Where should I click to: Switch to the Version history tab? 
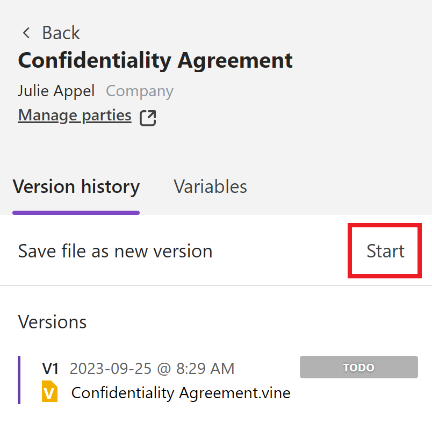(76, 187)
